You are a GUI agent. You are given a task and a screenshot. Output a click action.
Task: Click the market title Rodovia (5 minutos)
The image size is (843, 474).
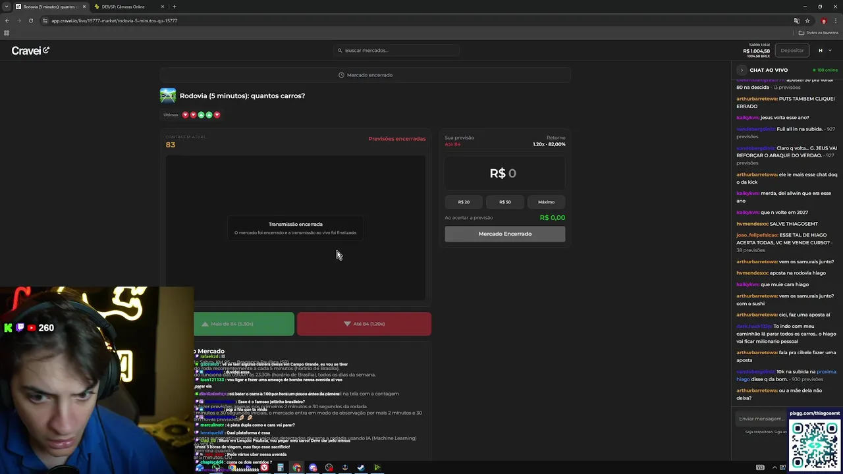pos(242,95)
